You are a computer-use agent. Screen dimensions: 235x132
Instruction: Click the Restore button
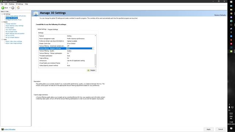pos(91,70)
